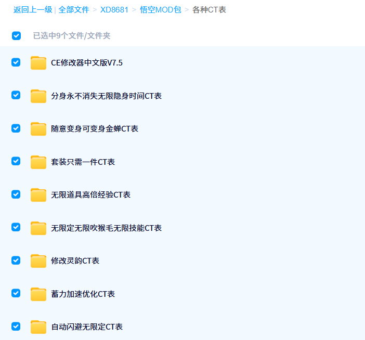Open folder name 蓄力加速优化CT表

[x=83, y=294]
